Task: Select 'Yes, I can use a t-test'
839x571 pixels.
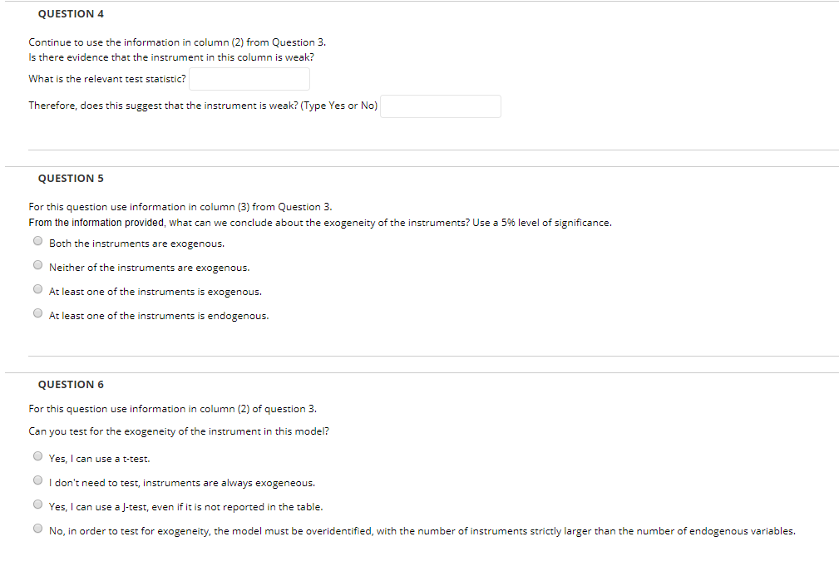Action: coord(37,455)
